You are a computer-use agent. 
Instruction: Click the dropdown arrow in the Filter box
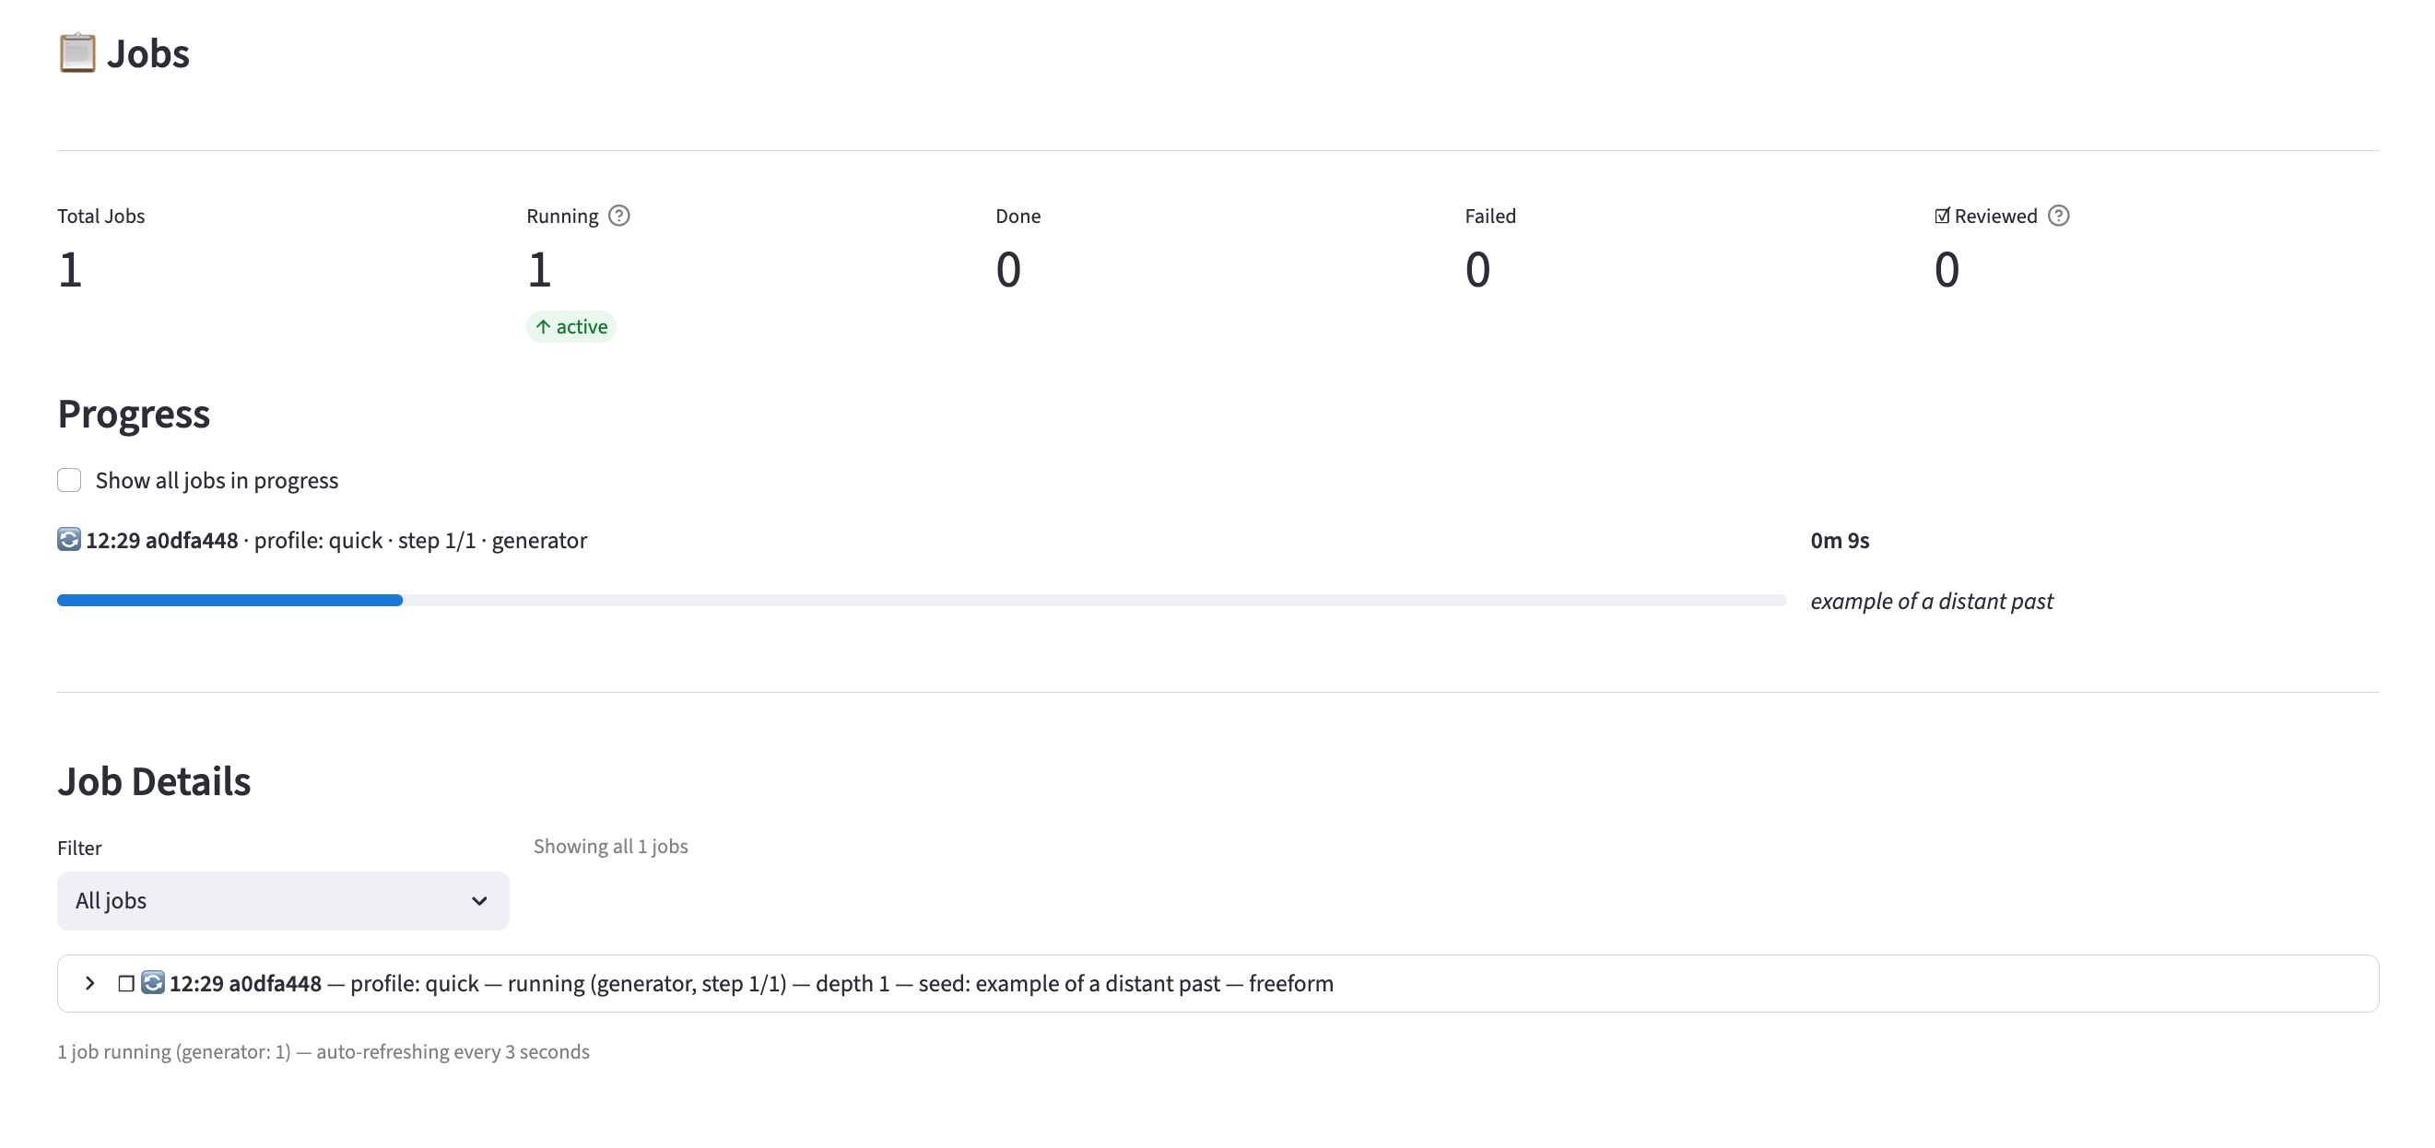479,900
